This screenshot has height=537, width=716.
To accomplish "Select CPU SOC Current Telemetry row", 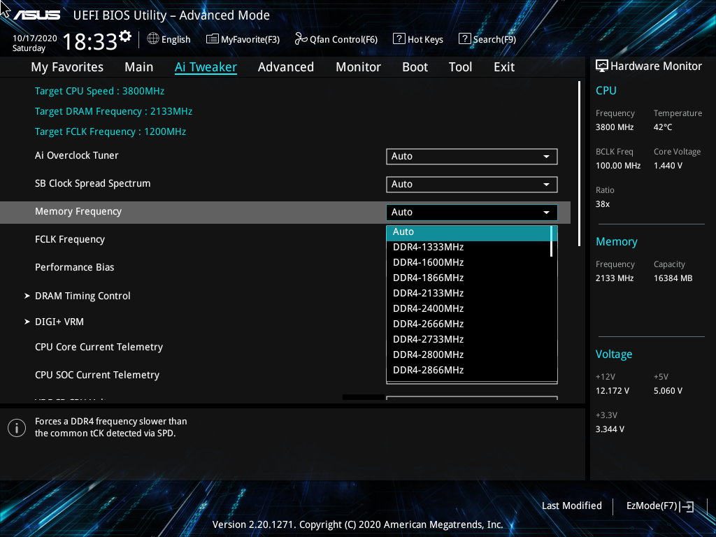I will pos(96,375).
